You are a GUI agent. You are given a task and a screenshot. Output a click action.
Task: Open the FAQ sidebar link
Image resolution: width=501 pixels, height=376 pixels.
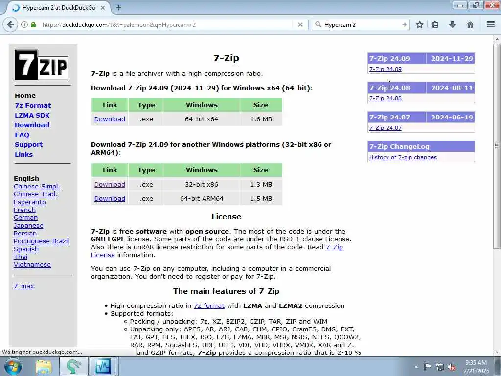(x=22, y=135)
